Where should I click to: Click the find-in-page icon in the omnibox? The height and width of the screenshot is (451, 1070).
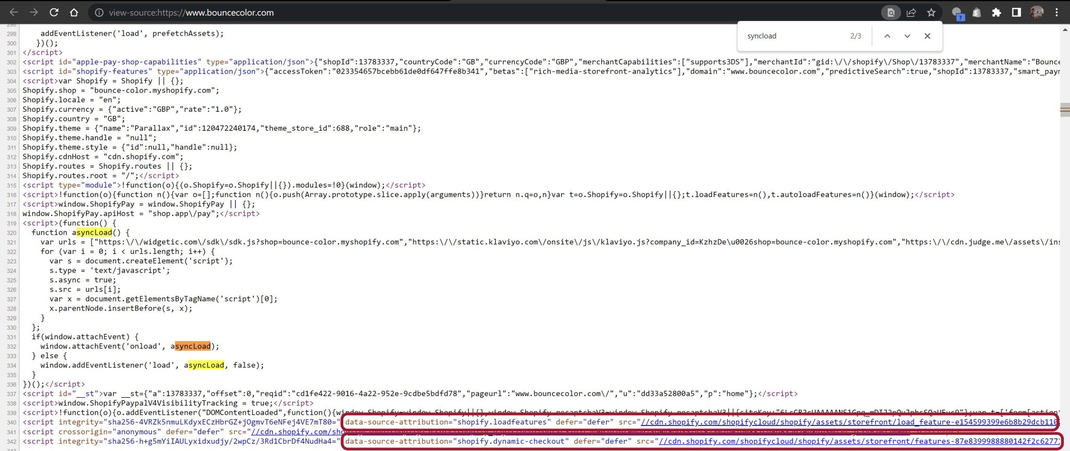(891, 13)
